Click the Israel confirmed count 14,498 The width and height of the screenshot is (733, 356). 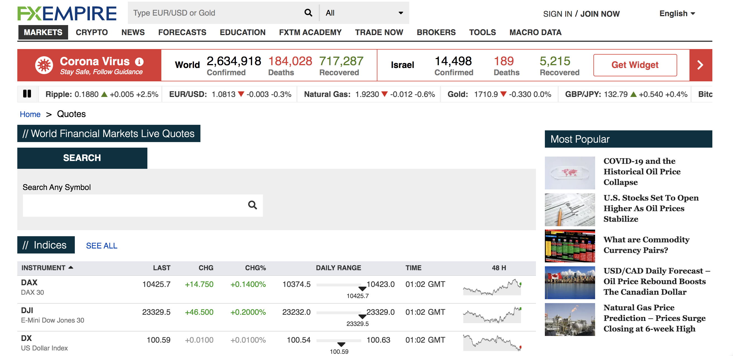pos(453,61)
